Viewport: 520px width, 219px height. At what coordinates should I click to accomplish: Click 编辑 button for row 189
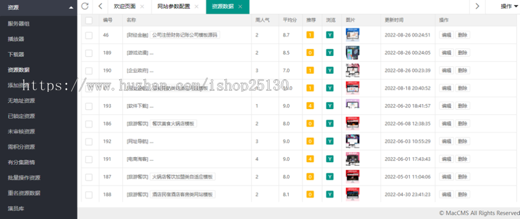pyautogui.click(x=446, y=53)
